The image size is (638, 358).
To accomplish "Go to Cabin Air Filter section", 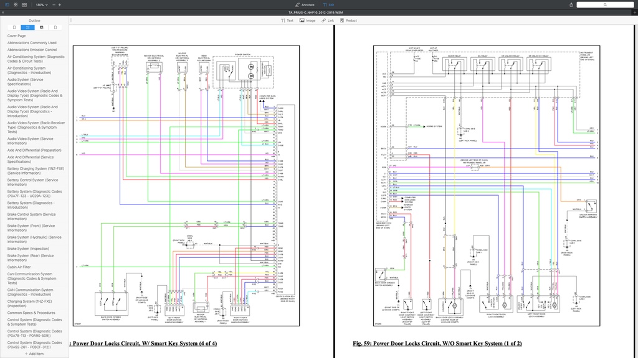I will click(x=19, y=267).
